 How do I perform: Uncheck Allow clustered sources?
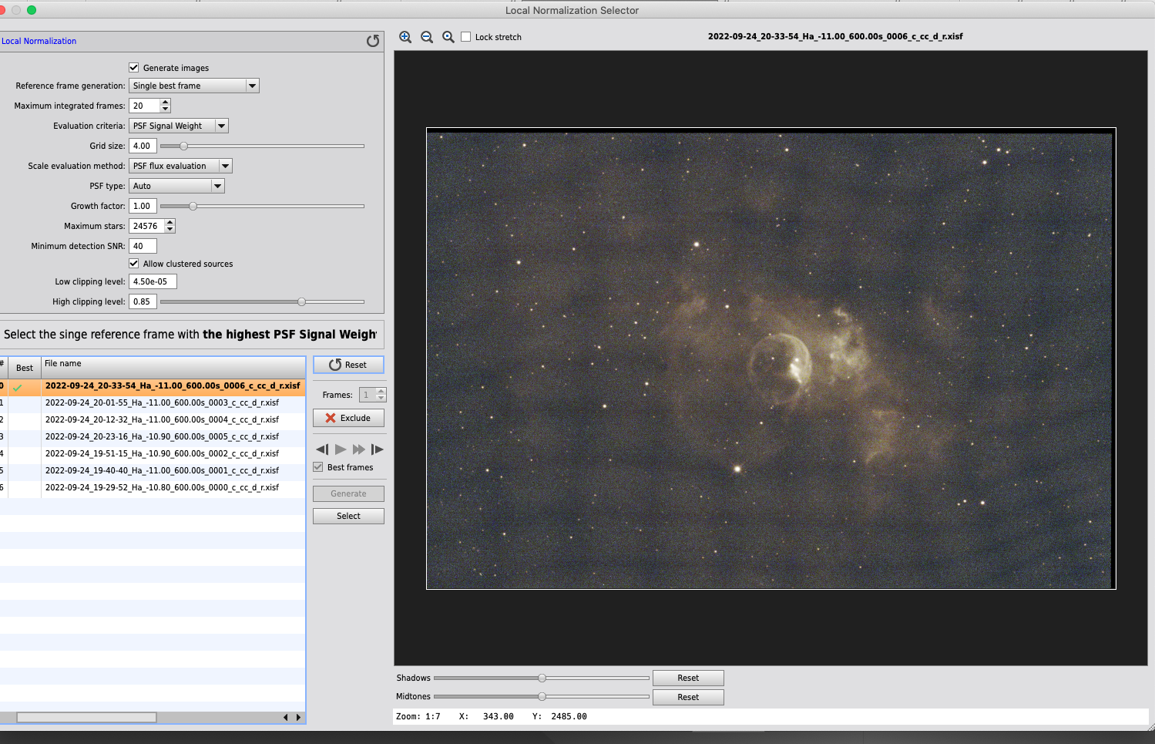(x=134, y=264)
